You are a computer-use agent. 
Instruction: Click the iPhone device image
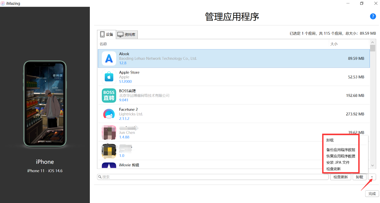click(45, 104)
